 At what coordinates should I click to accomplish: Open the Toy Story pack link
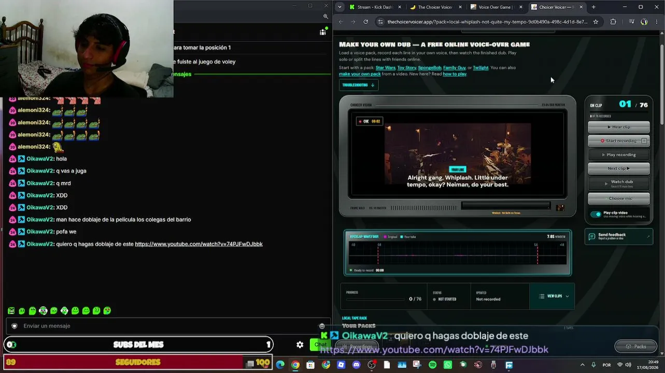[407, 68]
